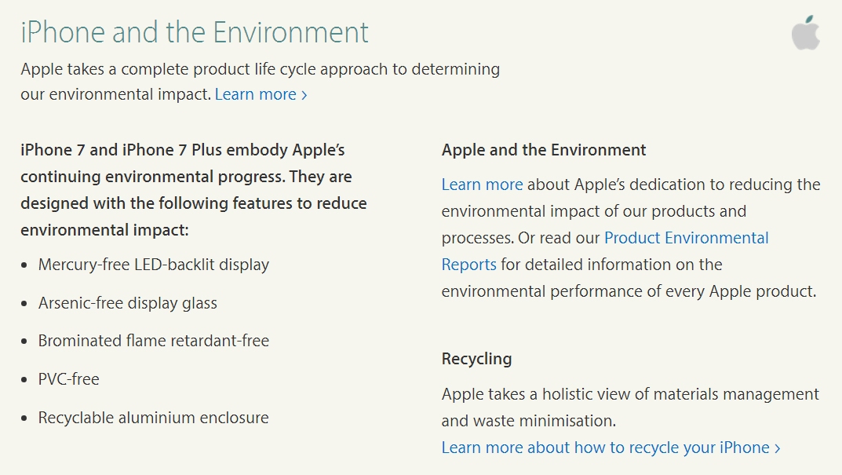
Task: Click the bullet beside PVC-free
Action: pyautogui.click(x=24, y=381)
